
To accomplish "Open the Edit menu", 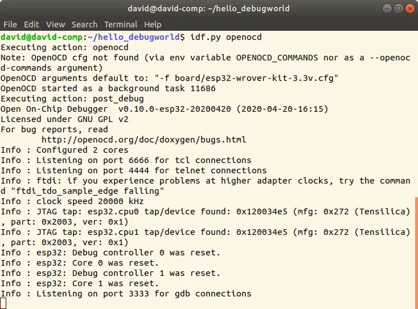I will pyautogui.click(x=31, y=25).
